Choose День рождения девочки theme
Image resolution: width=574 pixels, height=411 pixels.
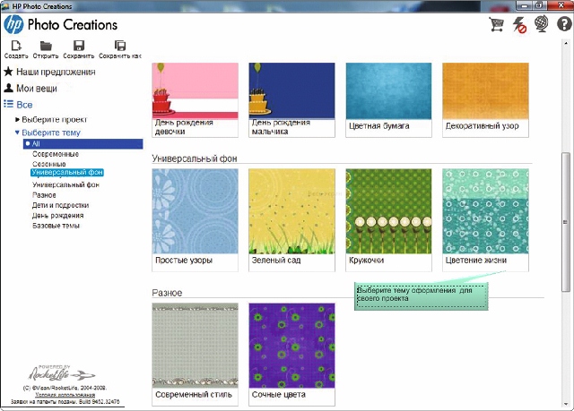coord(196,100)
